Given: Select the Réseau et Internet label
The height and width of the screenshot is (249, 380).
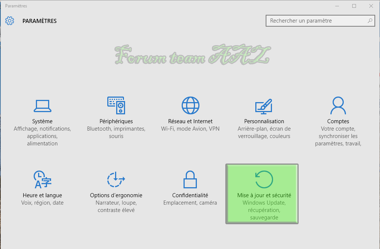Looking at the screenshot, I should (190, 121).
